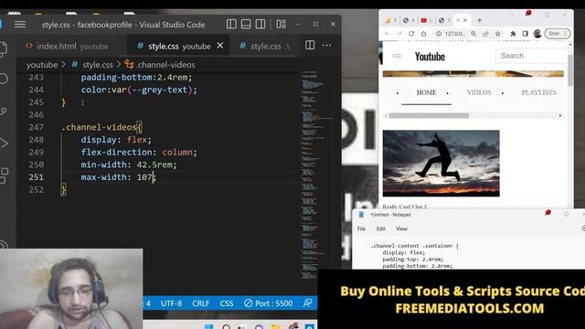Go back with the Chrome back arrow

click(x=388, y=34)
